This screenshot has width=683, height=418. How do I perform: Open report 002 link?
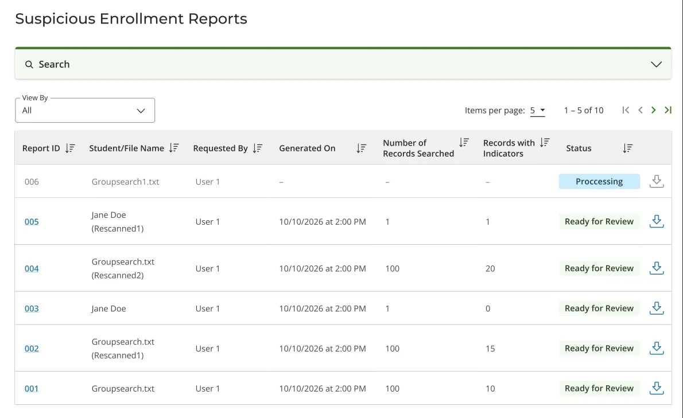click(x=32, y=349)
